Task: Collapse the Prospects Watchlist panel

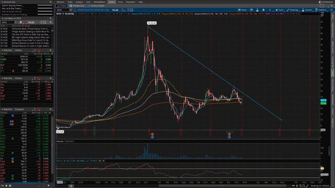Action: (x=2, y=109)
